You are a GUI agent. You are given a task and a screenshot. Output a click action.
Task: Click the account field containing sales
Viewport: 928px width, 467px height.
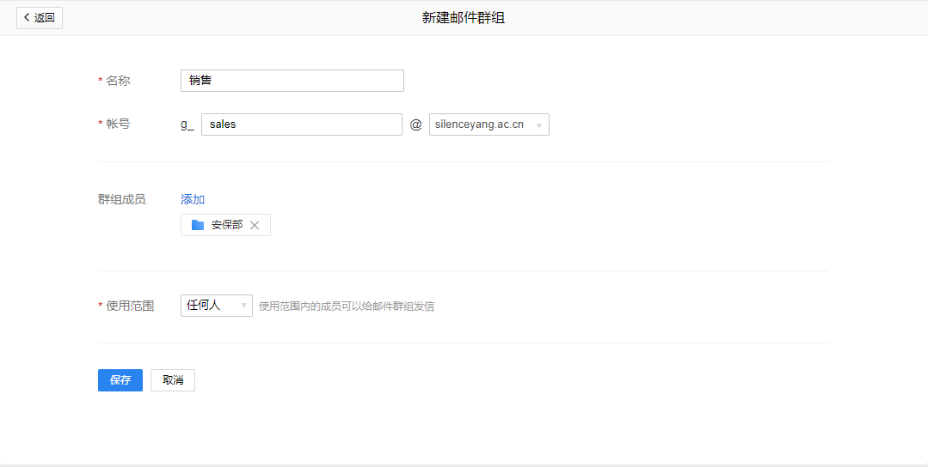[x=302, y=124]
